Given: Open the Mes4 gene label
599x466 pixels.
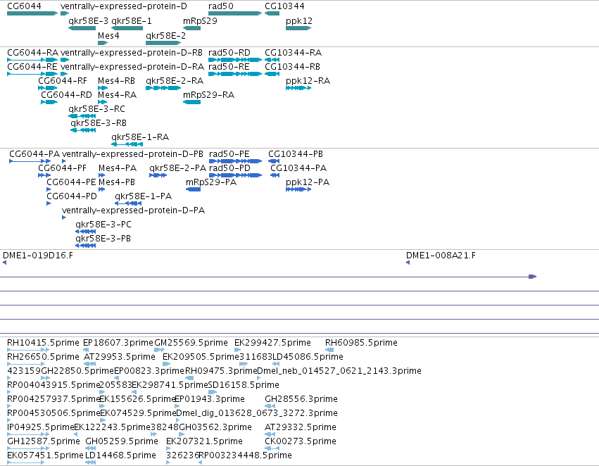Looking at the screenshot, I should coord(108,35).
